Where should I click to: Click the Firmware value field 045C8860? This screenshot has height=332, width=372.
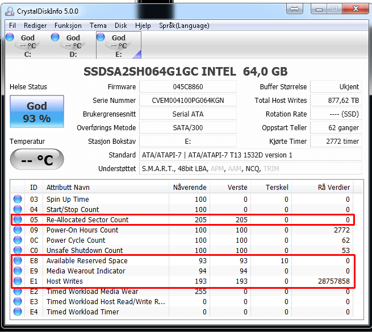pyautogui.click(x=187, y=86)
